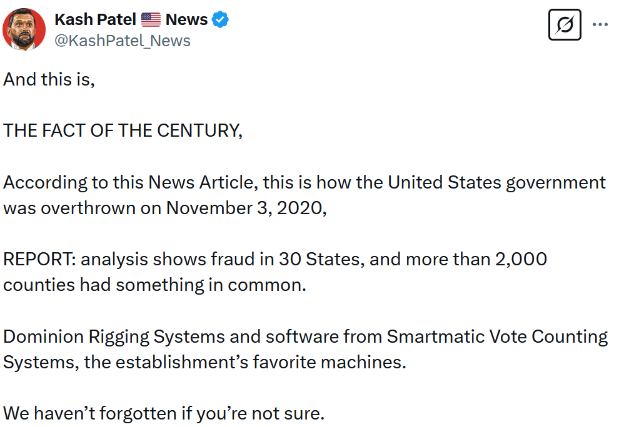The width and height of the screenshot is (624, 427).
Task: Click the "Smartmatic Vote Counting" phrase
Action: coord(497,337)
